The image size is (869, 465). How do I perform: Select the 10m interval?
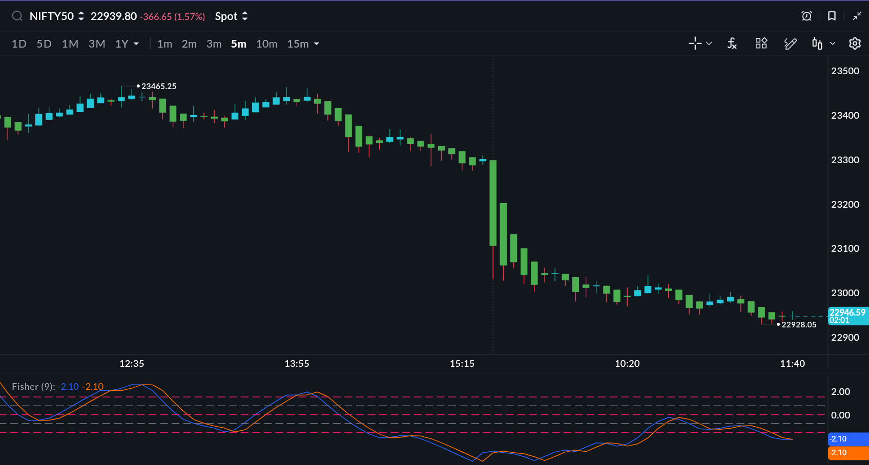266,44
